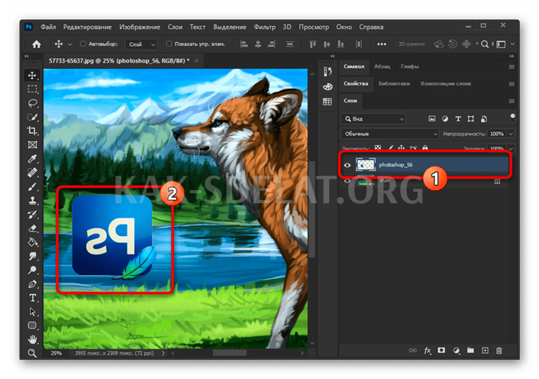Select the Pen tool
The height and width of the screenshot is (379, 539).
point(32,284)
